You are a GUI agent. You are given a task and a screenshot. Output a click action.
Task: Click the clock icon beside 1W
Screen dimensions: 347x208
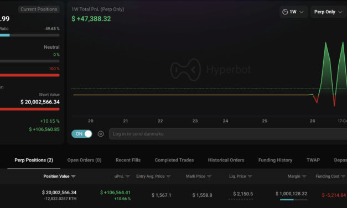click(x=285, y=12)
